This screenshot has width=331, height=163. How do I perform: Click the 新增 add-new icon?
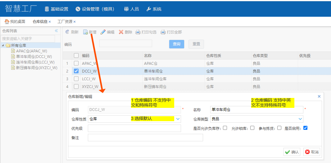[85, 32]
